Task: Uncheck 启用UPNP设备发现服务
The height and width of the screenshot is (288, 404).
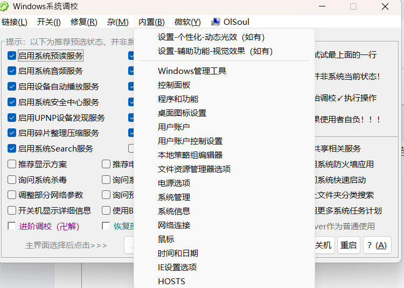Action: [x=12, y=118]
